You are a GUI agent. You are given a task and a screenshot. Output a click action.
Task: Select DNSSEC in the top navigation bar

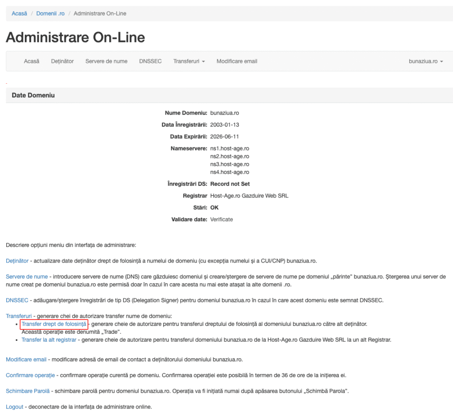(x=150, y=61)
